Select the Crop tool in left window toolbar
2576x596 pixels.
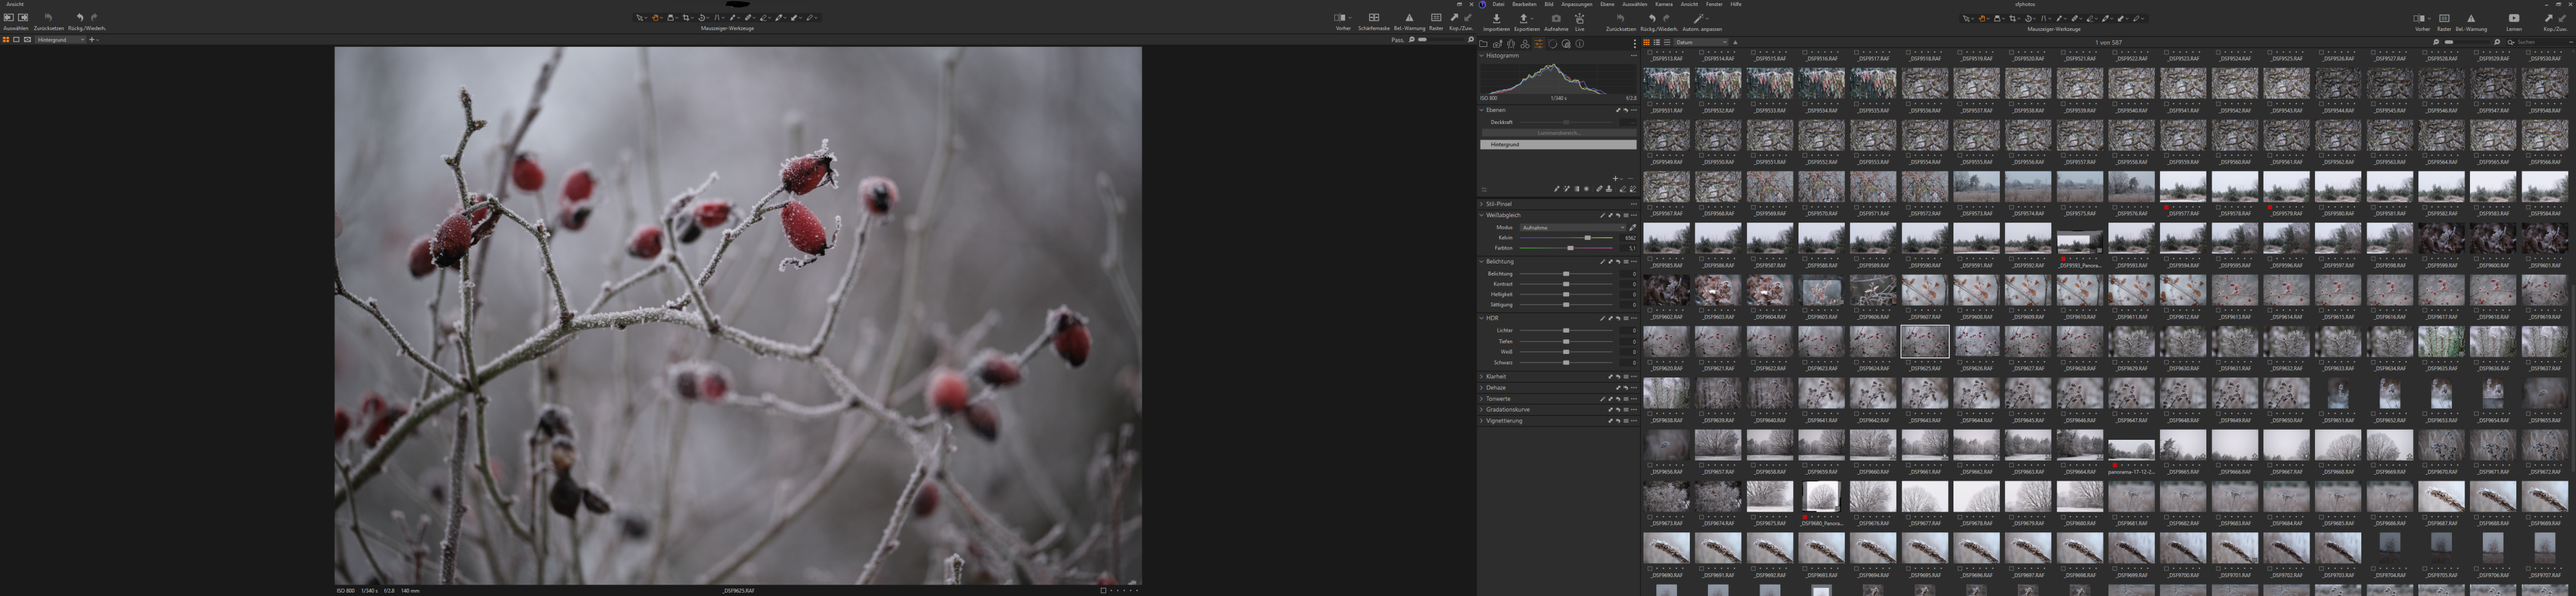coord(686,18)
